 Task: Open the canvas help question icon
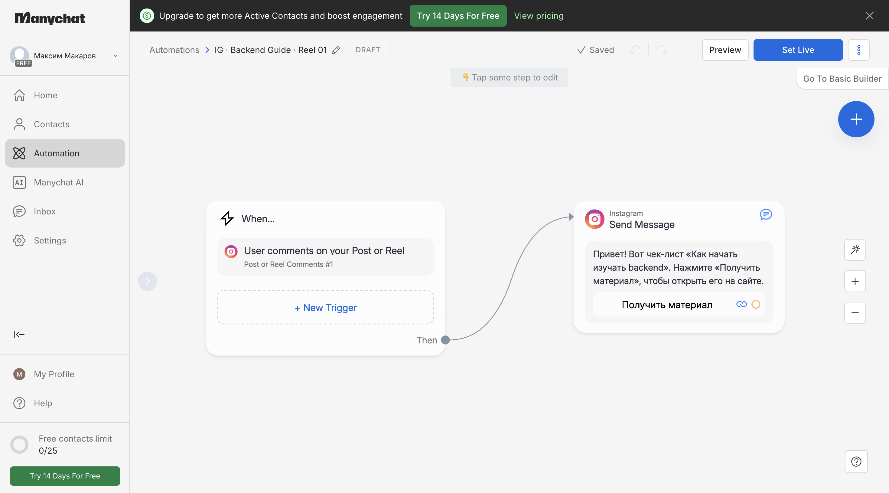pyautogui.click(x=856, y=461)
